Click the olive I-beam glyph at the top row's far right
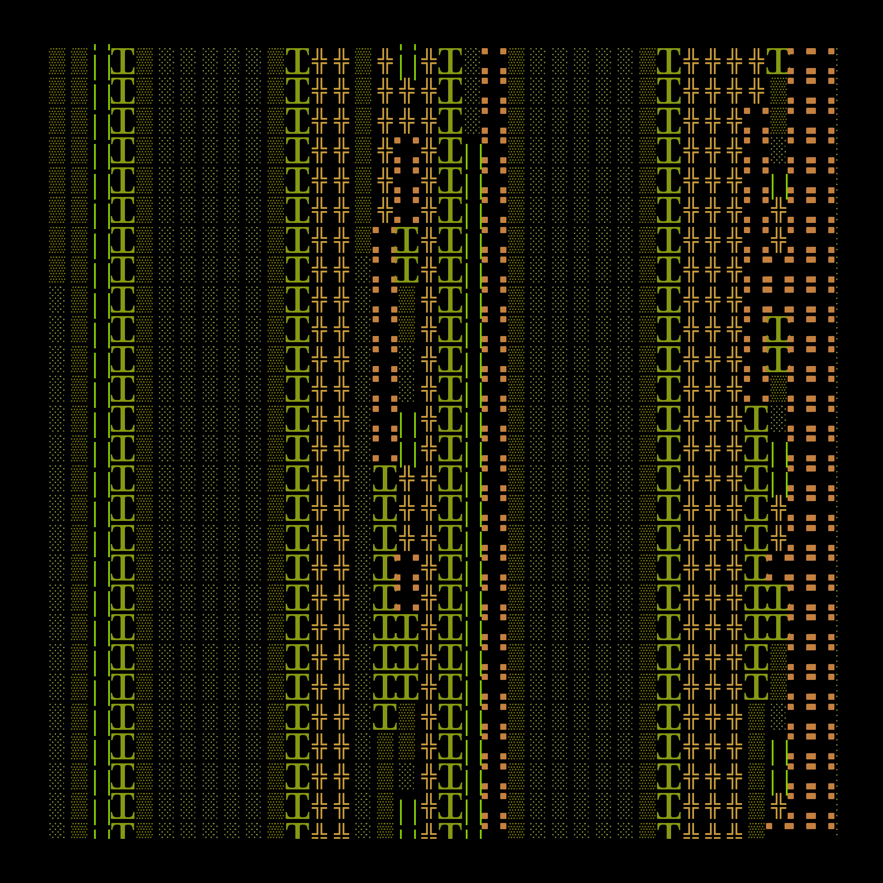The width and height of the screenshot is (883, 883). click(778, 61)
